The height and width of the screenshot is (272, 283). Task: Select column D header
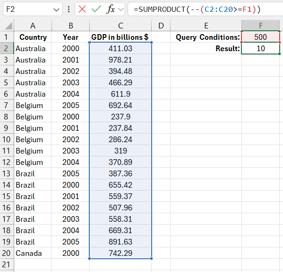(x=161, y=26)
